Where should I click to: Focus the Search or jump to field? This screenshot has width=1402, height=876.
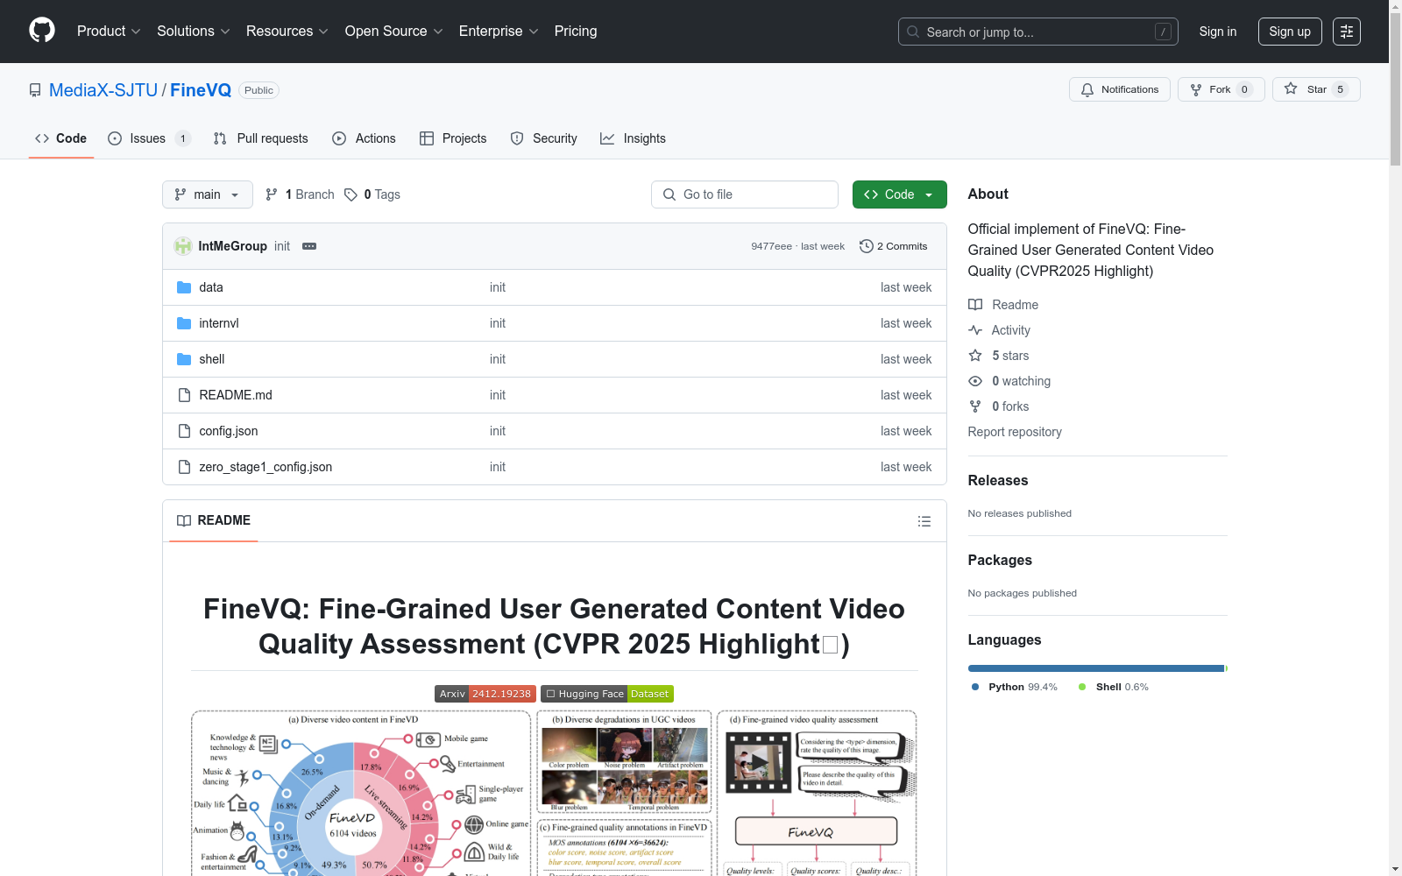click(1038, 32)
